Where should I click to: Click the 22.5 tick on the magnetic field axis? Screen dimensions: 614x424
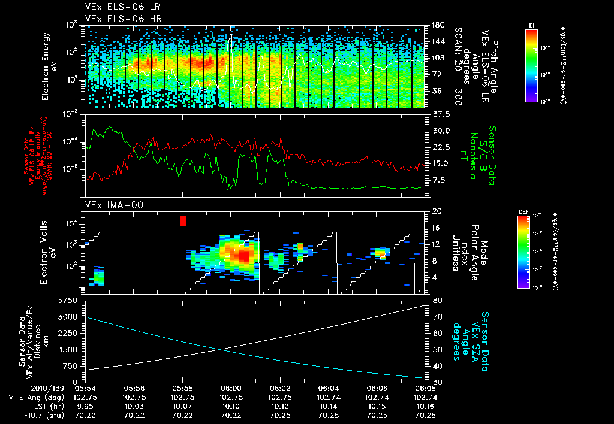pyautogui.click(x=441, y=147)
